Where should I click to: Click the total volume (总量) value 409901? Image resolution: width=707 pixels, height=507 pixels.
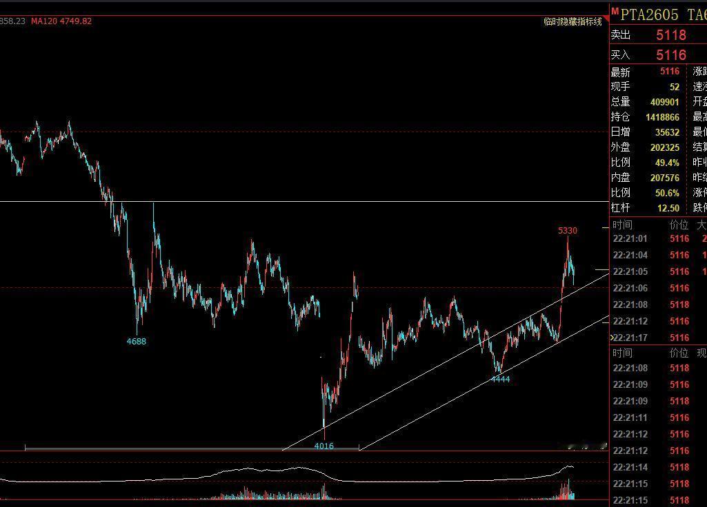665,102
